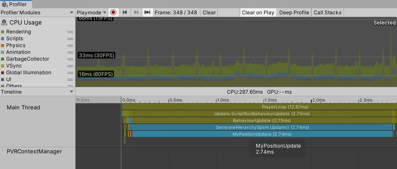Toggle Call Stacks option

pyautogui.click(x=327, y=12)
